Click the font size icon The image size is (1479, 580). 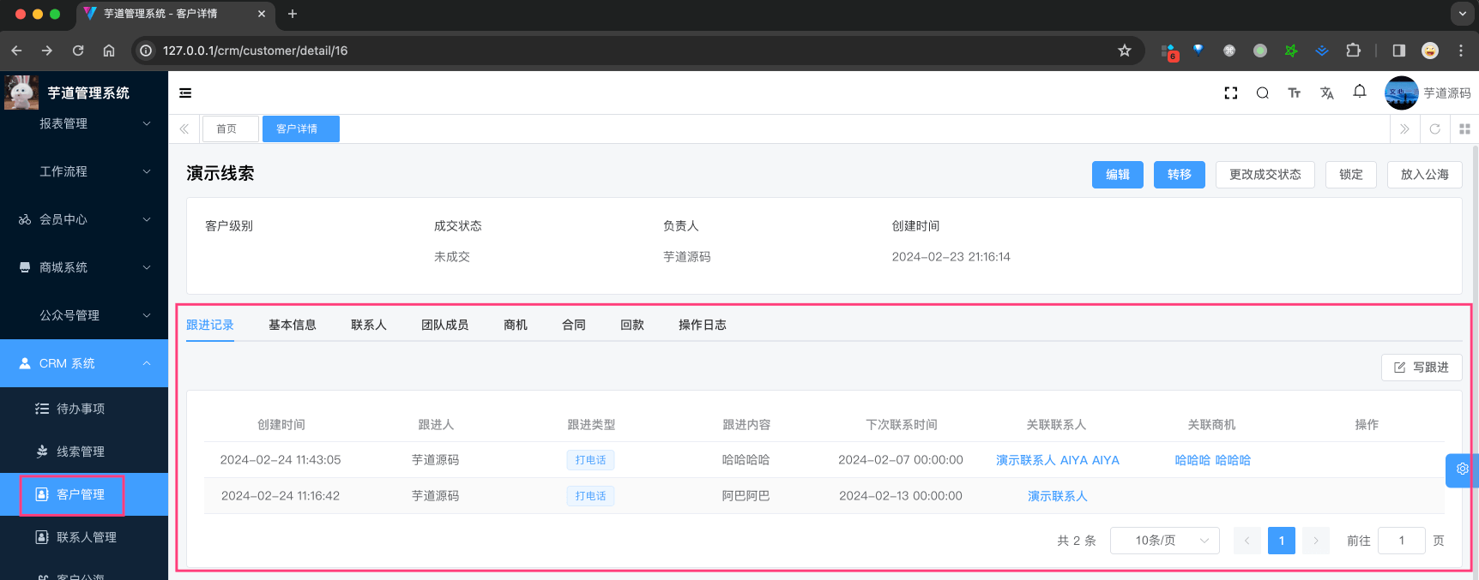coord(1294,93)
